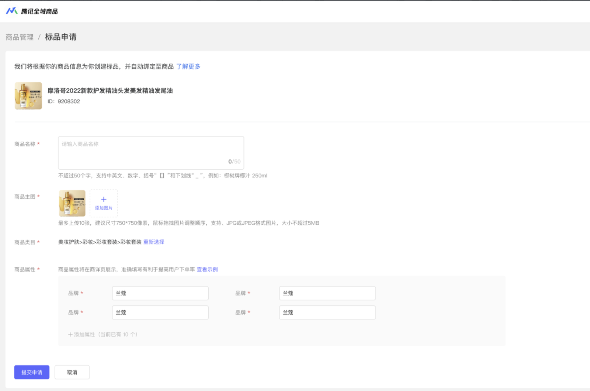Click the second row right 品牌 field

(327, 312)
